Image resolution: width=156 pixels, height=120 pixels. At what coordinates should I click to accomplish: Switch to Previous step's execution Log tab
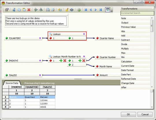pyautogui.click(x=39, y=83)
